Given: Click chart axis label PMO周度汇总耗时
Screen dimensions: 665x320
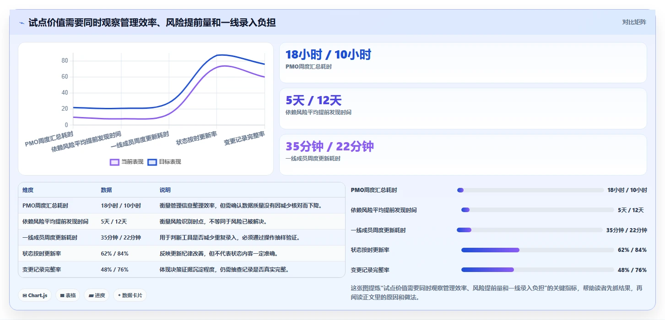Looking at the screenshot, I should click(x=49, y=139).
